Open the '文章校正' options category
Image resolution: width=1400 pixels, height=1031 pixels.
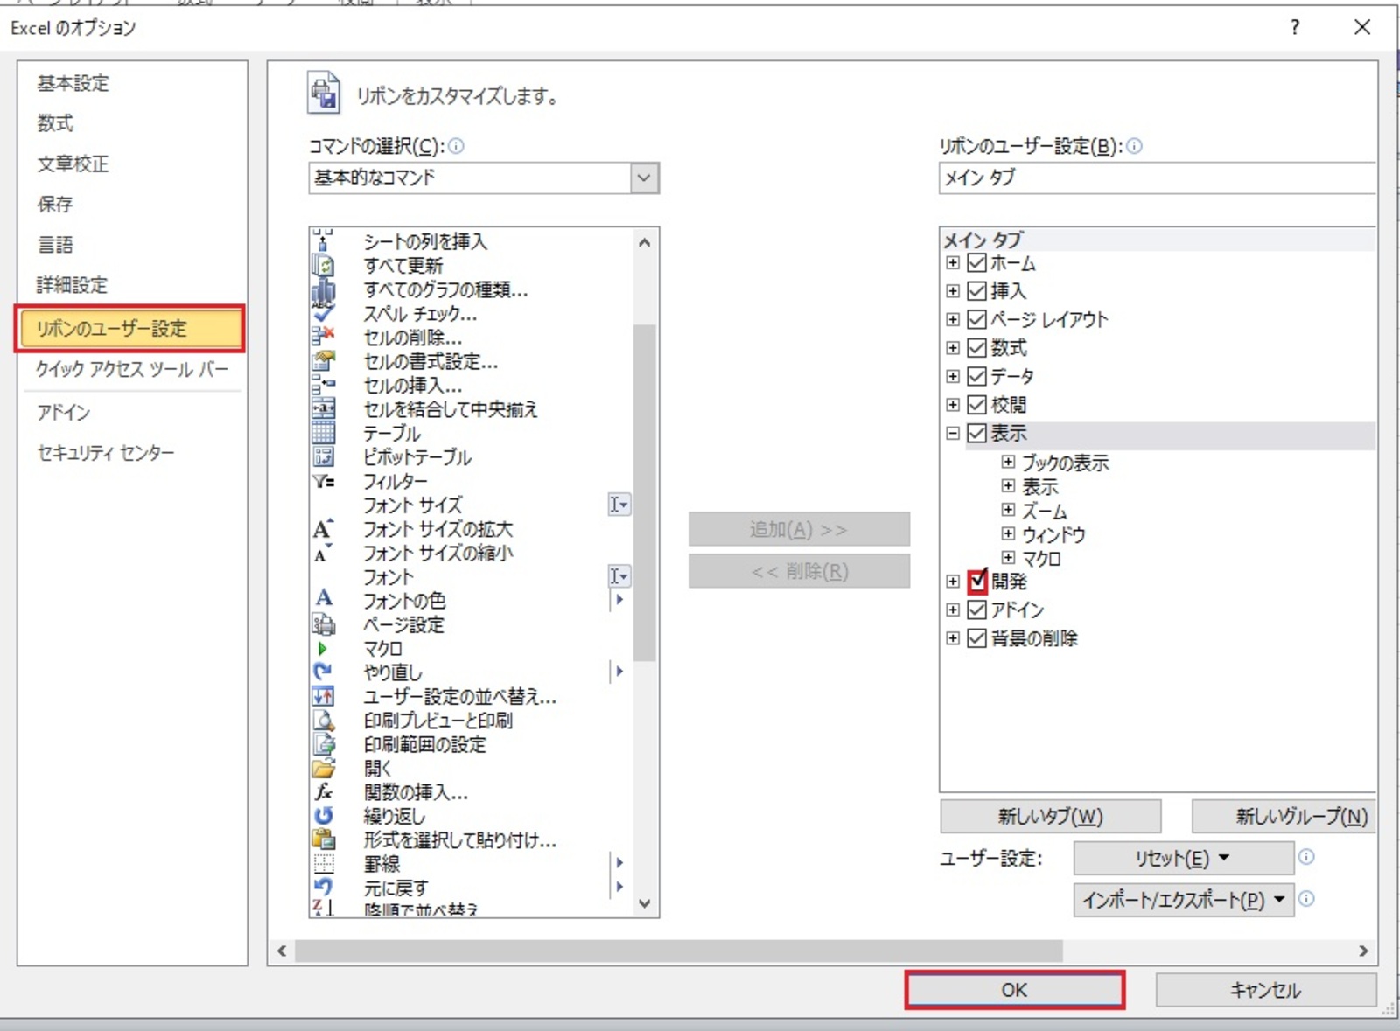tap(73, 164)
